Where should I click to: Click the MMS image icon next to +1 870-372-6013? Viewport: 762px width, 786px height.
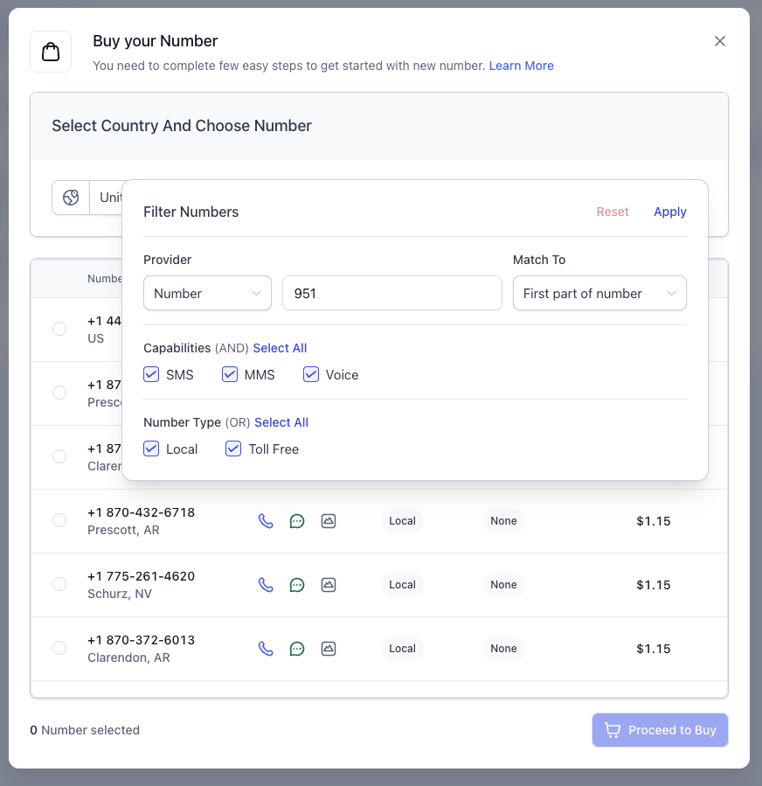[x=329, y=648]
